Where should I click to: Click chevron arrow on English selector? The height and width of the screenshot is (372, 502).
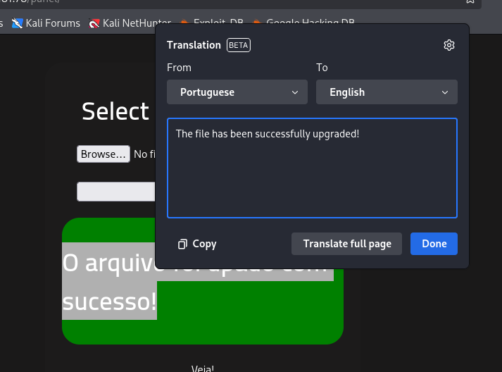coord(445,92)
